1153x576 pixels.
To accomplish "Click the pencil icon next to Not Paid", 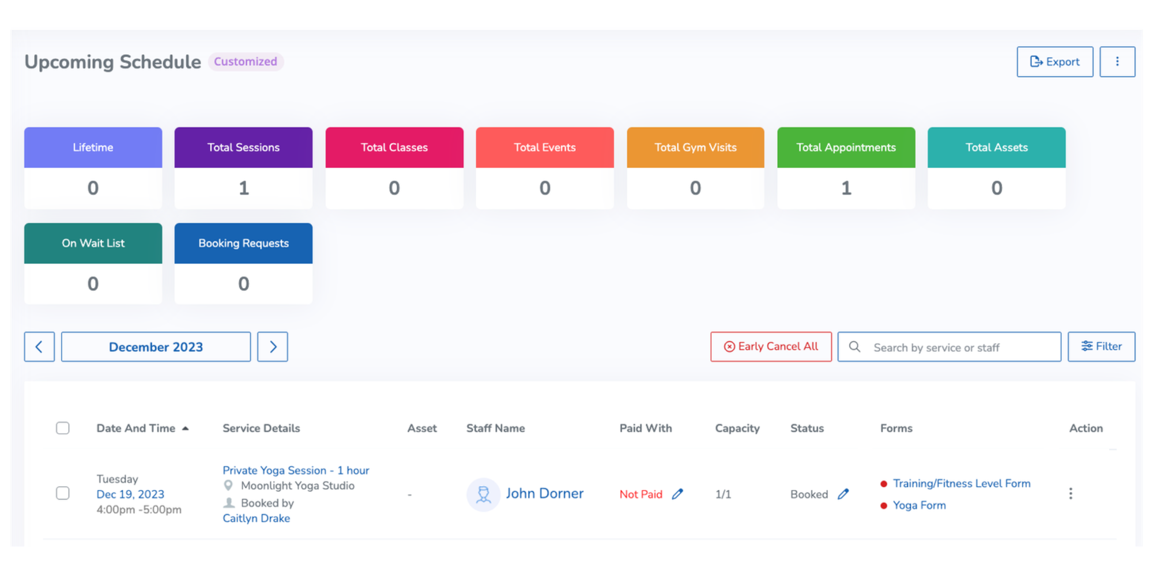I will [677, 494].
